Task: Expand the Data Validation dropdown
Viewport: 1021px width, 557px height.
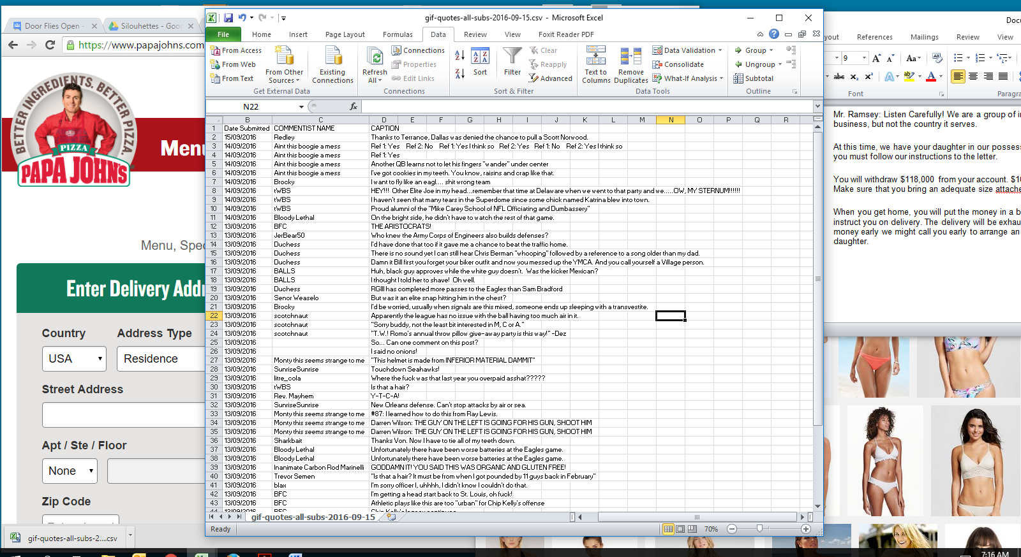Action: [x=720, y=50]
